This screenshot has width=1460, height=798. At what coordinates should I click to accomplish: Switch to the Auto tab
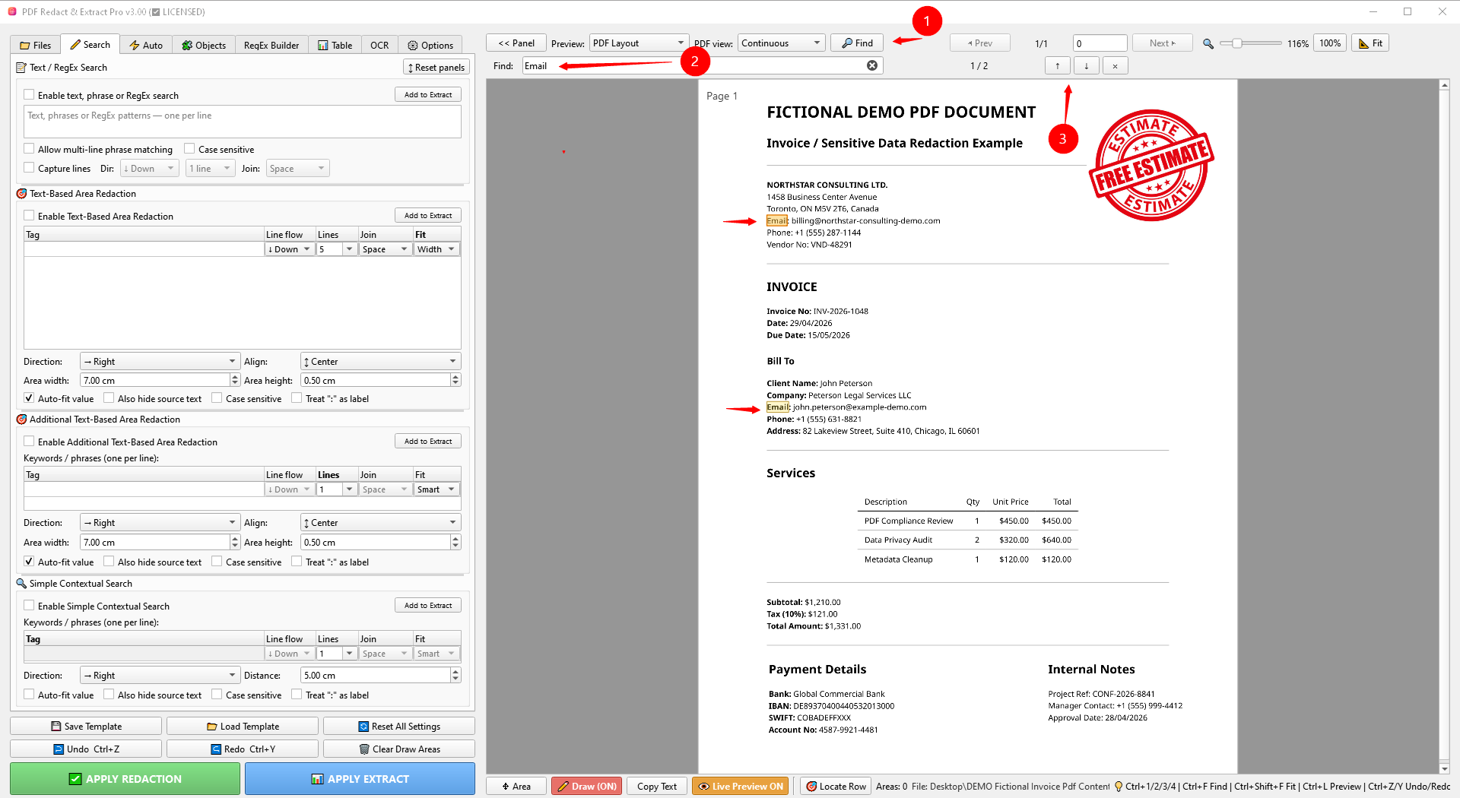146,45
